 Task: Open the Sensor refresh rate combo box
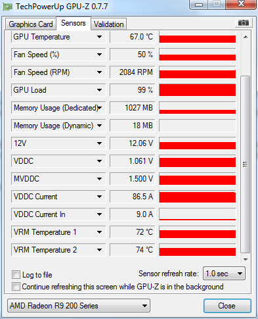pos(224,274)
